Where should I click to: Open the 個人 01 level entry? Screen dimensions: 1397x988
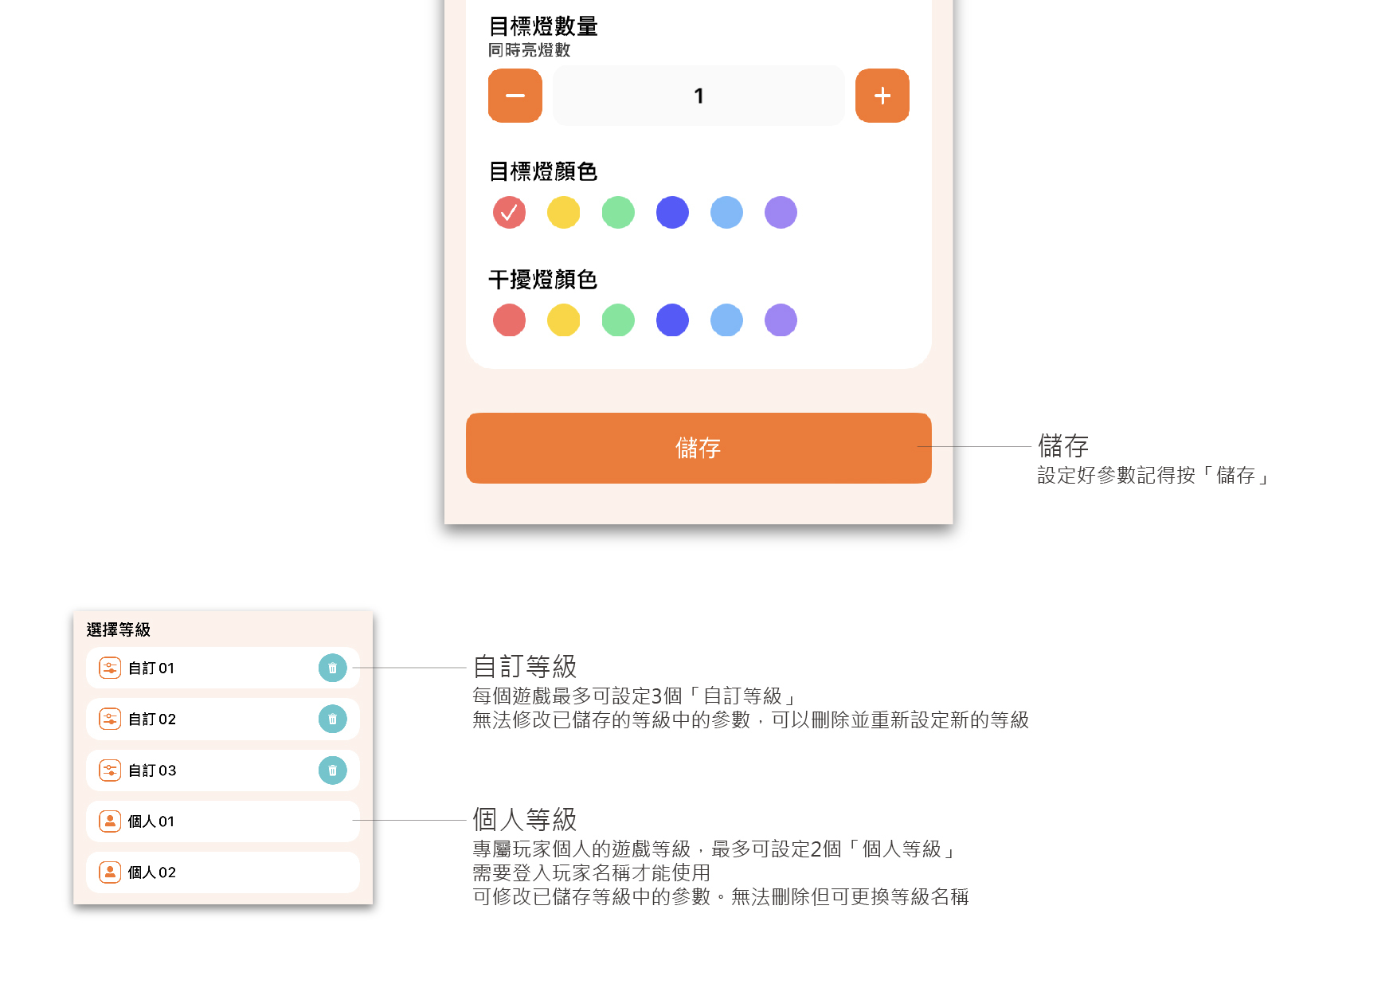pyautogui.click(x=223, y=821)
